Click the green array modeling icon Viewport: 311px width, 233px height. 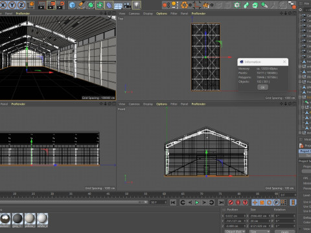pyautogui.click(x=100, y=5)
